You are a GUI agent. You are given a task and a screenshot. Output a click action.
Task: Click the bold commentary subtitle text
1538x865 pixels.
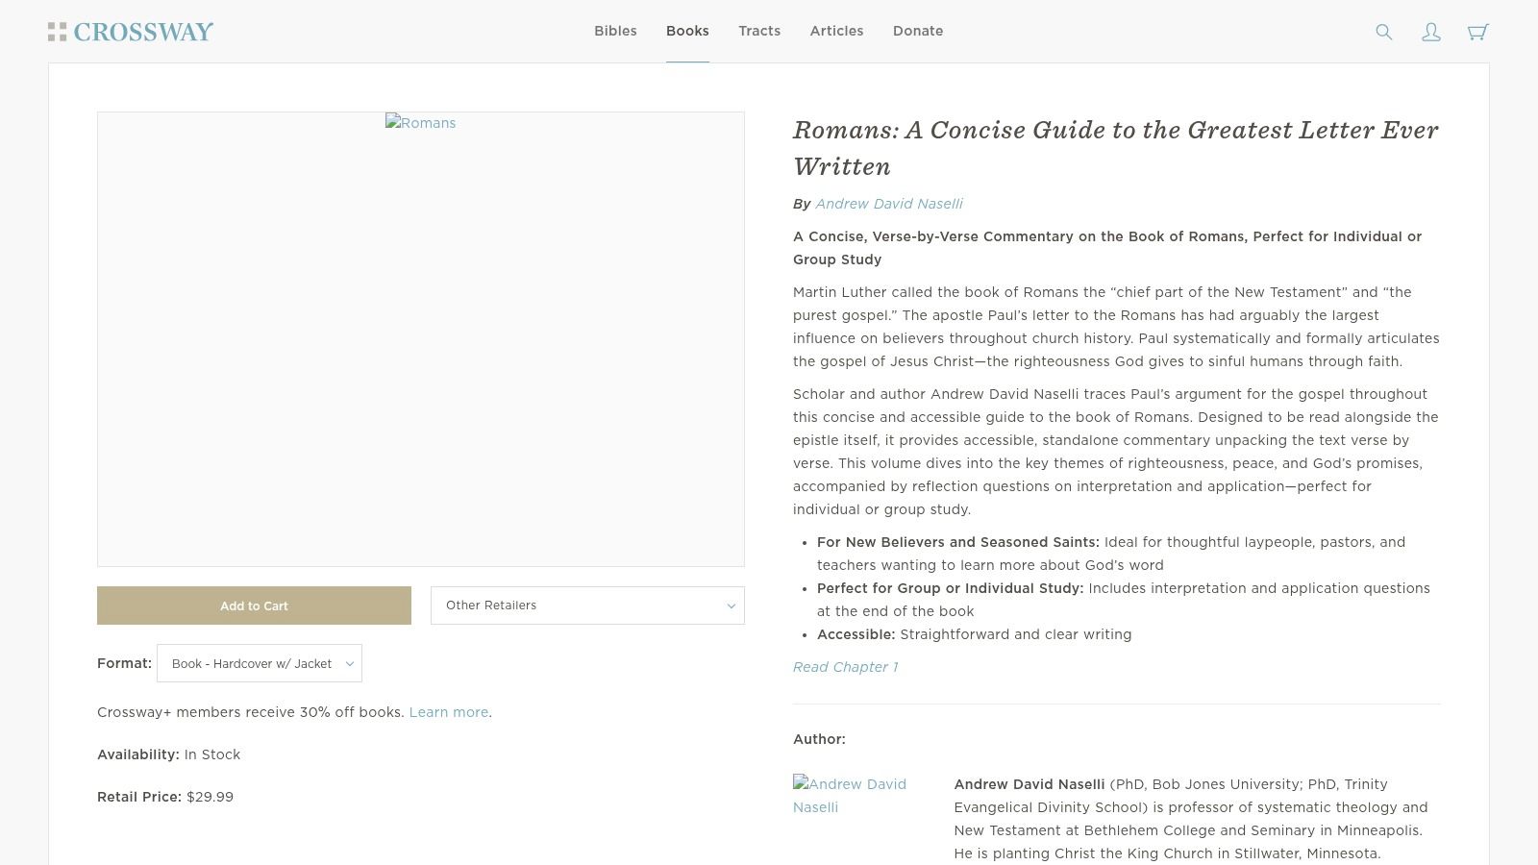[1107, 248]
